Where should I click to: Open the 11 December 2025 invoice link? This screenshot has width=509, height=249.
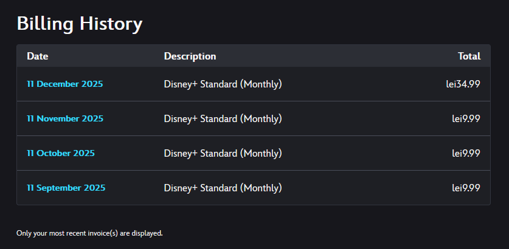pos(65,84)
